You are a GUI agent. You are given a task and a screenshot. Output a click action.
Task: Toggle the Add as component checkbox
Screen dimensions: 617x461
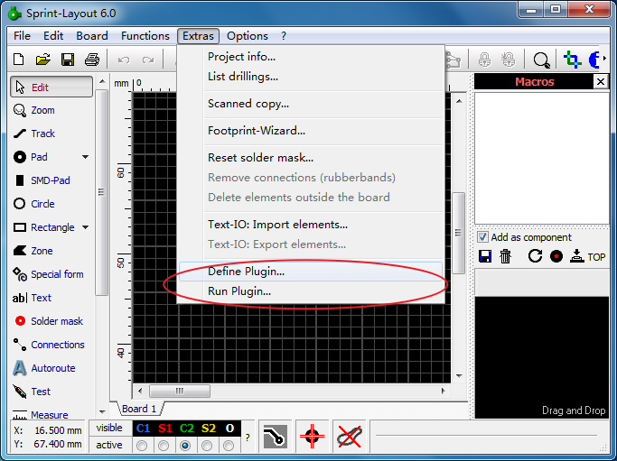click(482, 237)
